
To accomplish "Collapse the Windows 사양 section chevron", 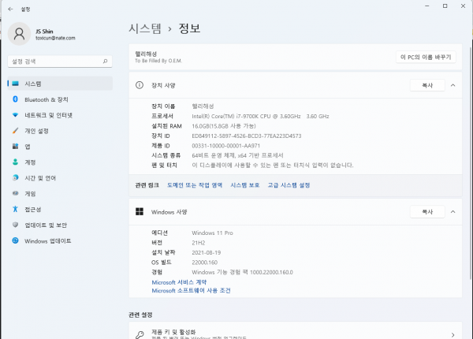I will 453,212.
